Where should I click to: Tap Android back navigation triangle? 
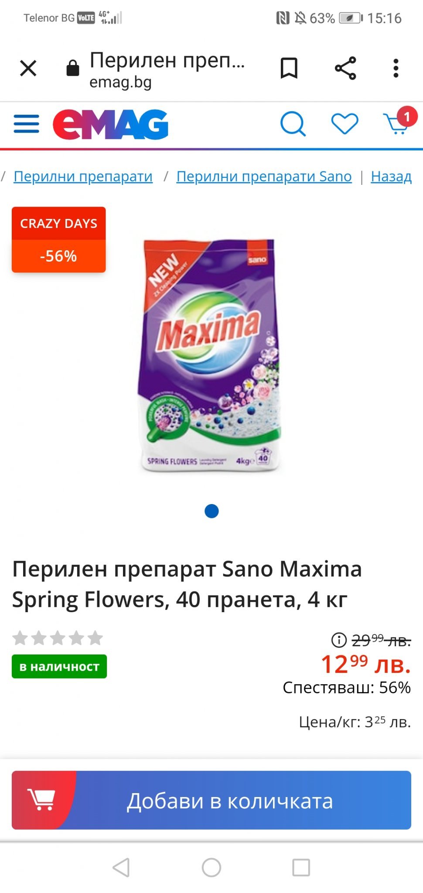(x=121, y=867)
